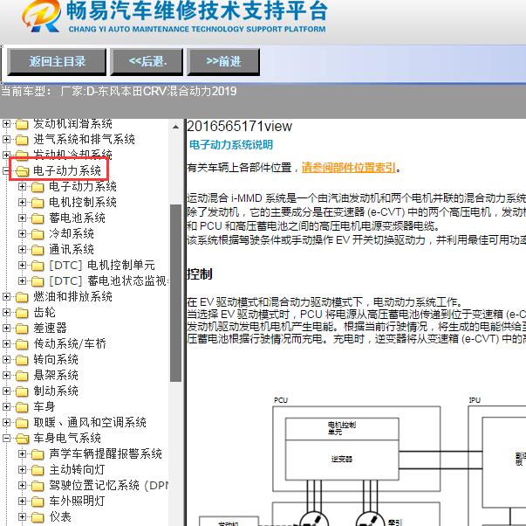Click the 主动转向灯 folder icon
The height and width of the screenshot is (526, 526).
tap(38, 470)
